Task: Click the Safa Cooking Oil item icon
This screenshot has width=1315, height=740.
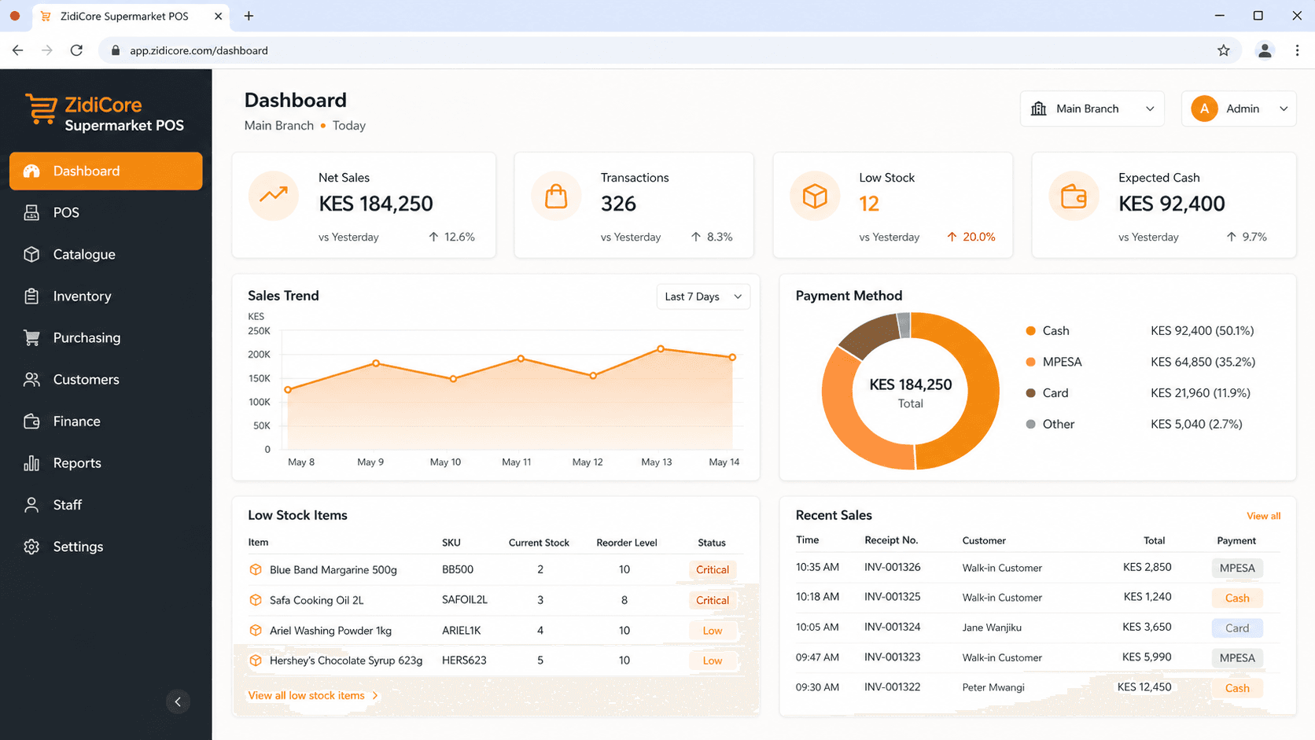Action: 256,600
